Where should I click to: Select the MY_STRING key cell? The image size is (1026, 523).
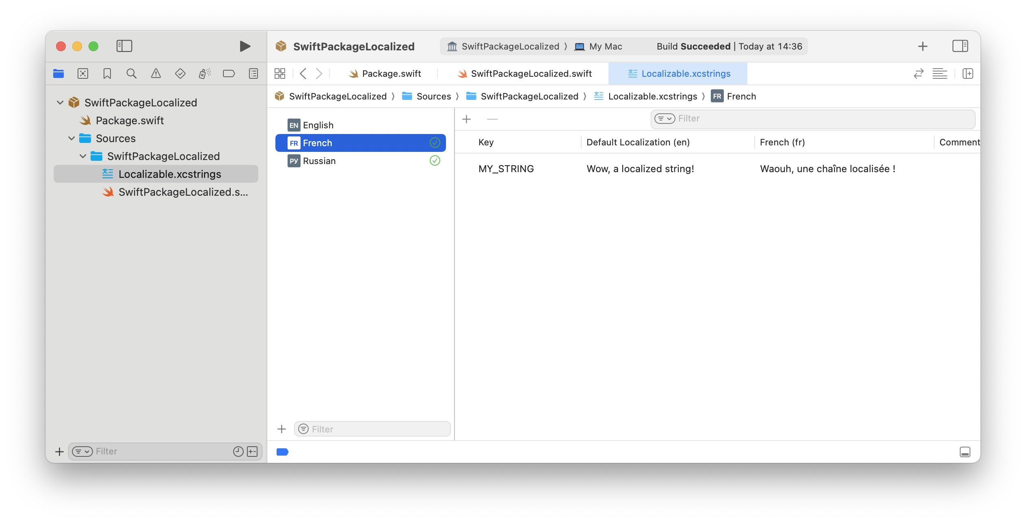[x=506, y=169]
